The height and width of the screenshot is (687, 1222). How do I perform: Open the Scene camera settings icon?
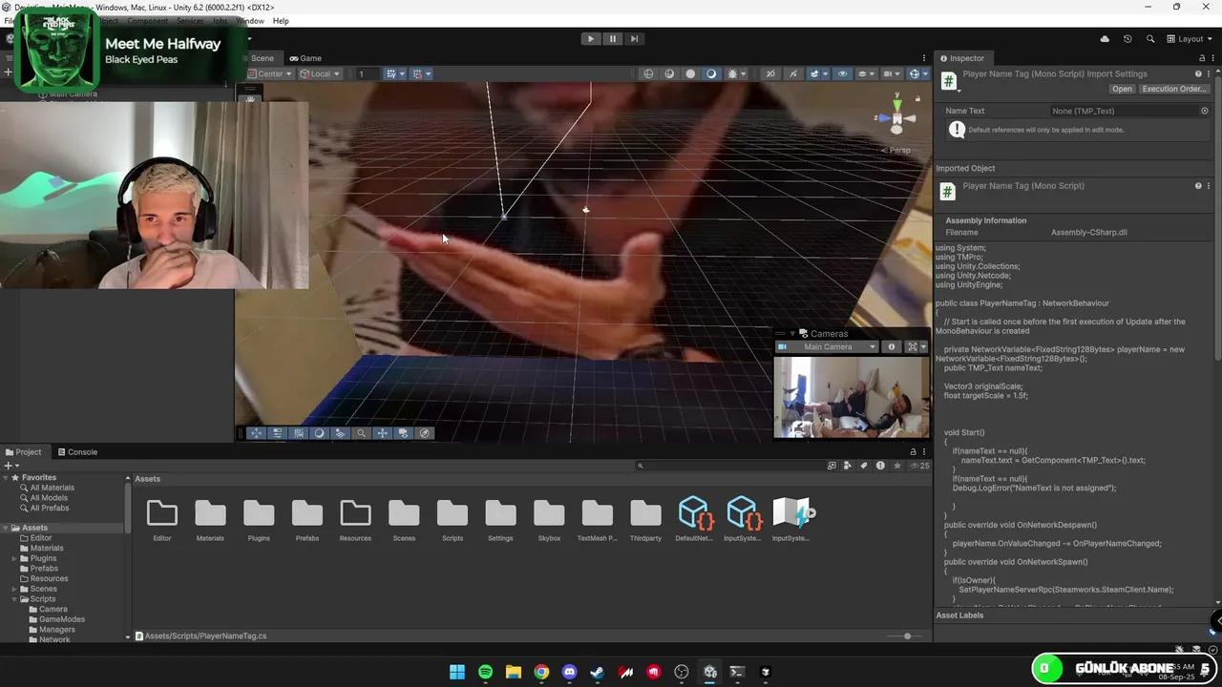point(888,74)
